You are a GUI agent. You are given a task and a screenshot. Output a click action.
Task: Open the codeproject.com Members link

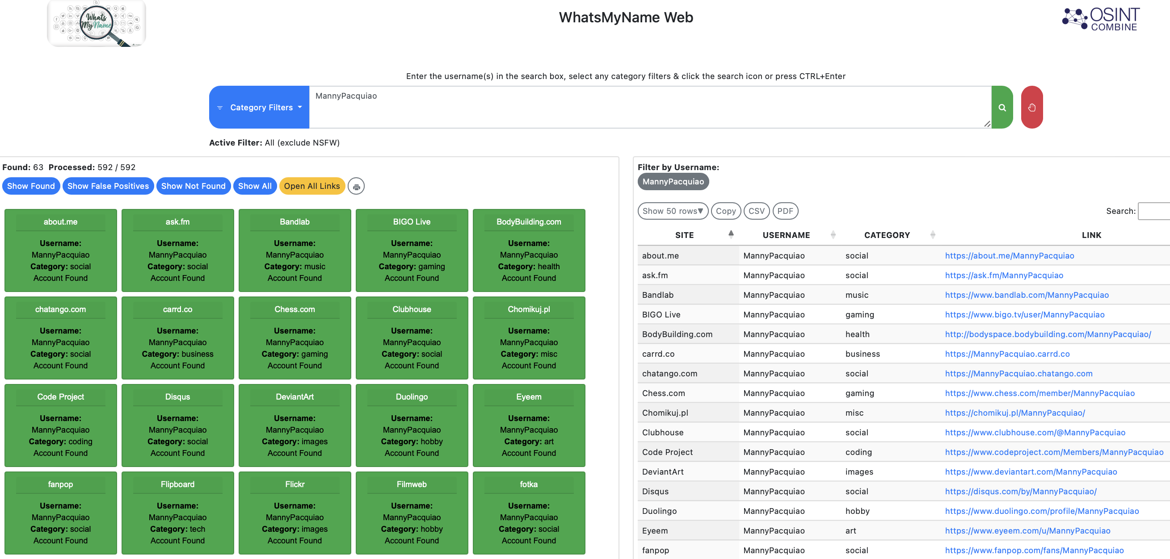(x=1054, y=452)
